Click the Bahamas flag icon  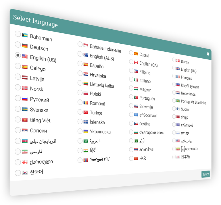(25, 35)
